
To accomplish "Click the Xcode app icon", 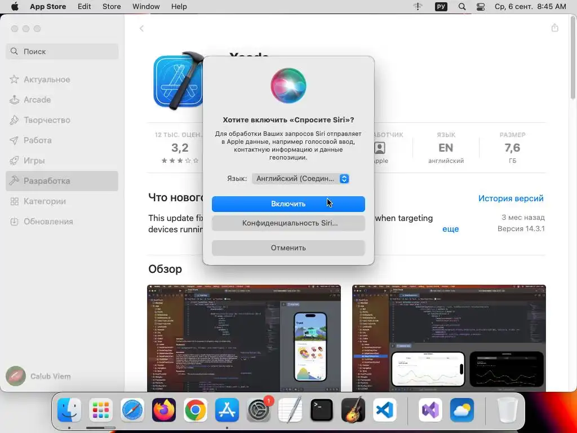I will click(x=178, y=81).
